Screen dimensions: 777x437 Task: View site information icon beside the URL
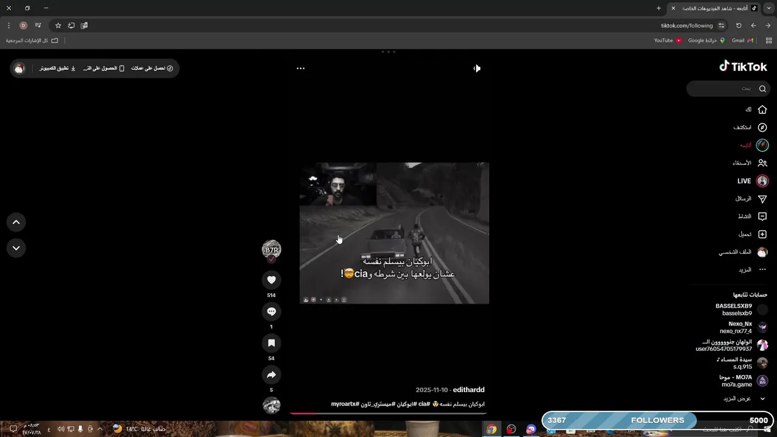click(721, 25)
